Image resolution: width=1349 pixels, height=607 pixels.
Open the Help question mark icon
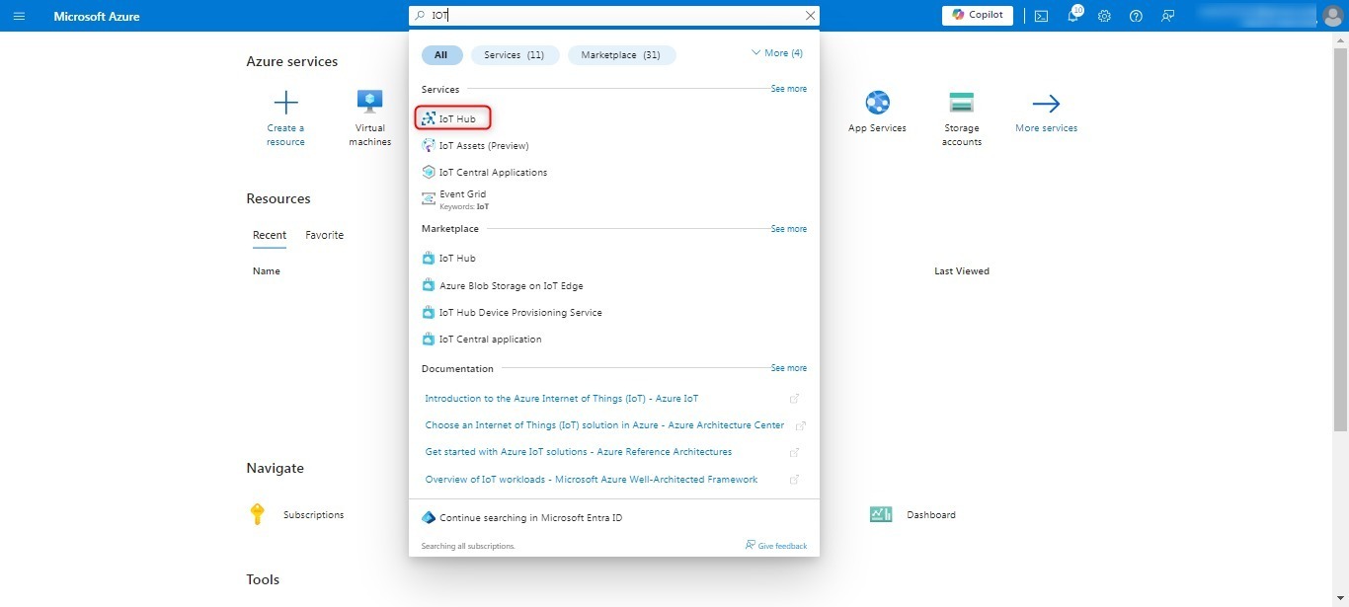[x=1136, y=16]
